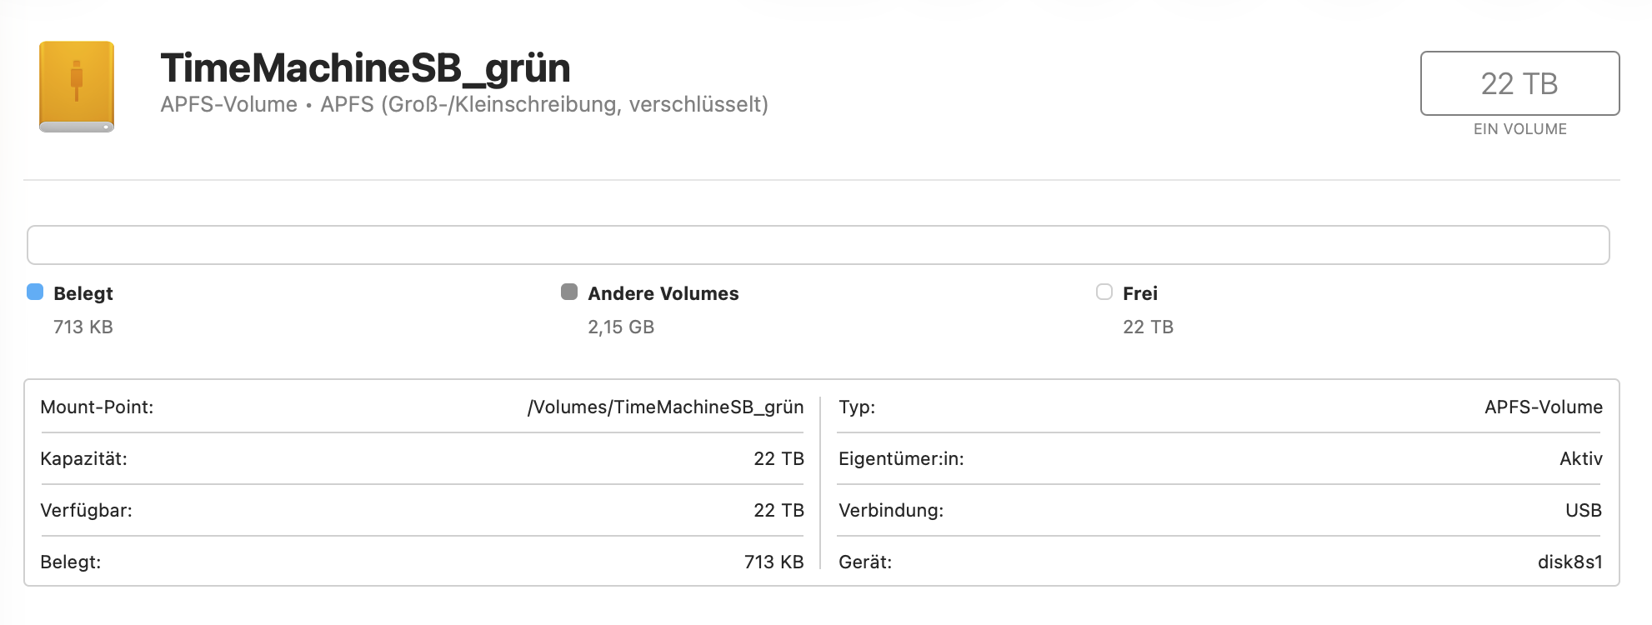Click the 2,15 GB Andere Volumes size
Image resolution: width=1652 pixels, height=625 pixels.
click(x=621, y=327)
